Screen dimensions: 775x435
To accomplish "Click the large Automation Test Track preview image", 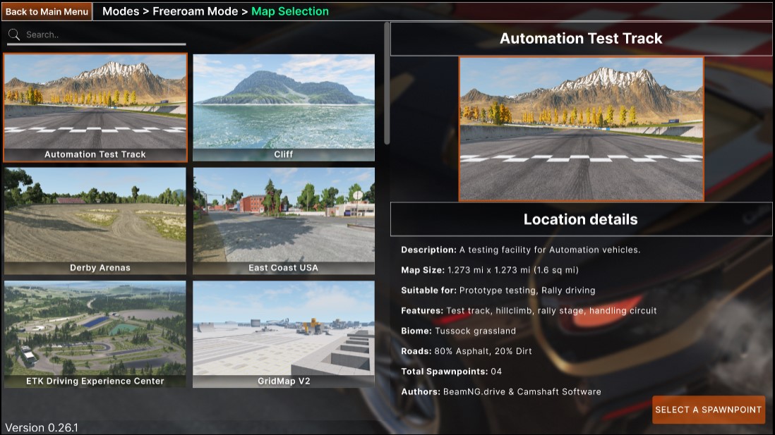I will click(x=582, y=129).
